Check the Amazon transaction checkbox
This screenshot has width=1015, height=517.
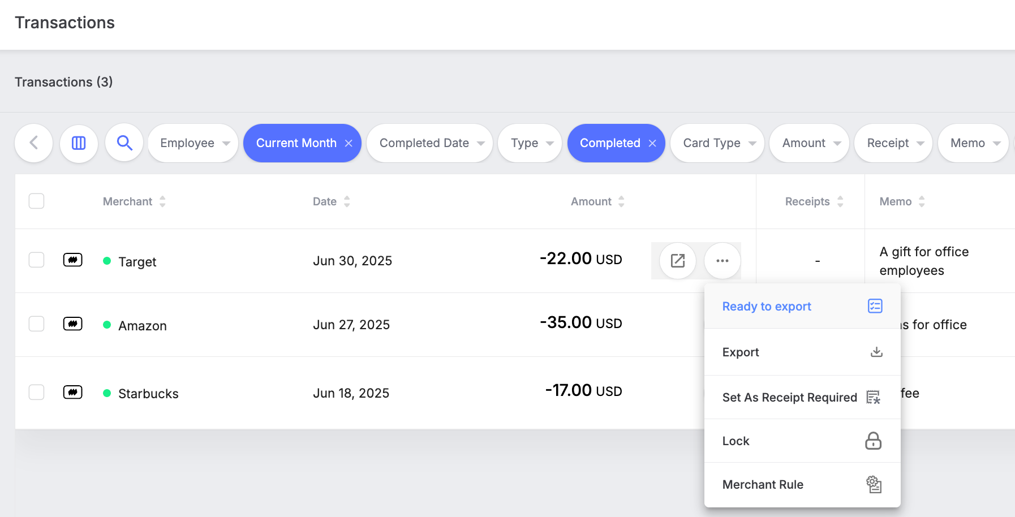(36, 324)
